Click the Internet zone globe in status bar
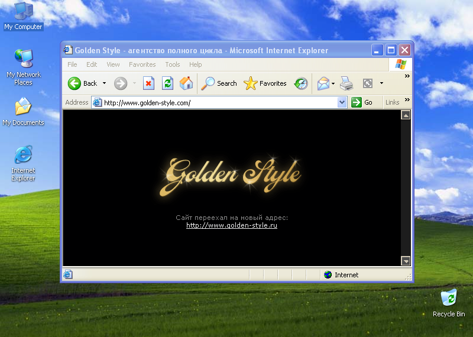Screen dimensions: 473x337 click(x=328, y=274)
